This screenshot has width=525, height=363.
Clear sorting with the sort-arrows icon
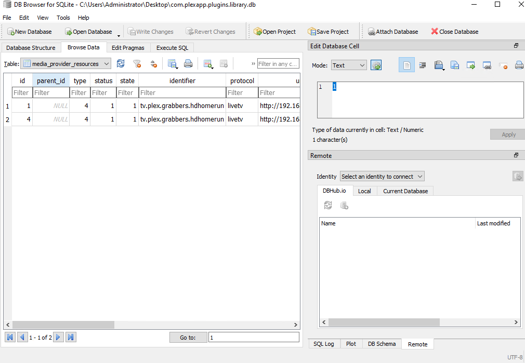coord(153,63)
